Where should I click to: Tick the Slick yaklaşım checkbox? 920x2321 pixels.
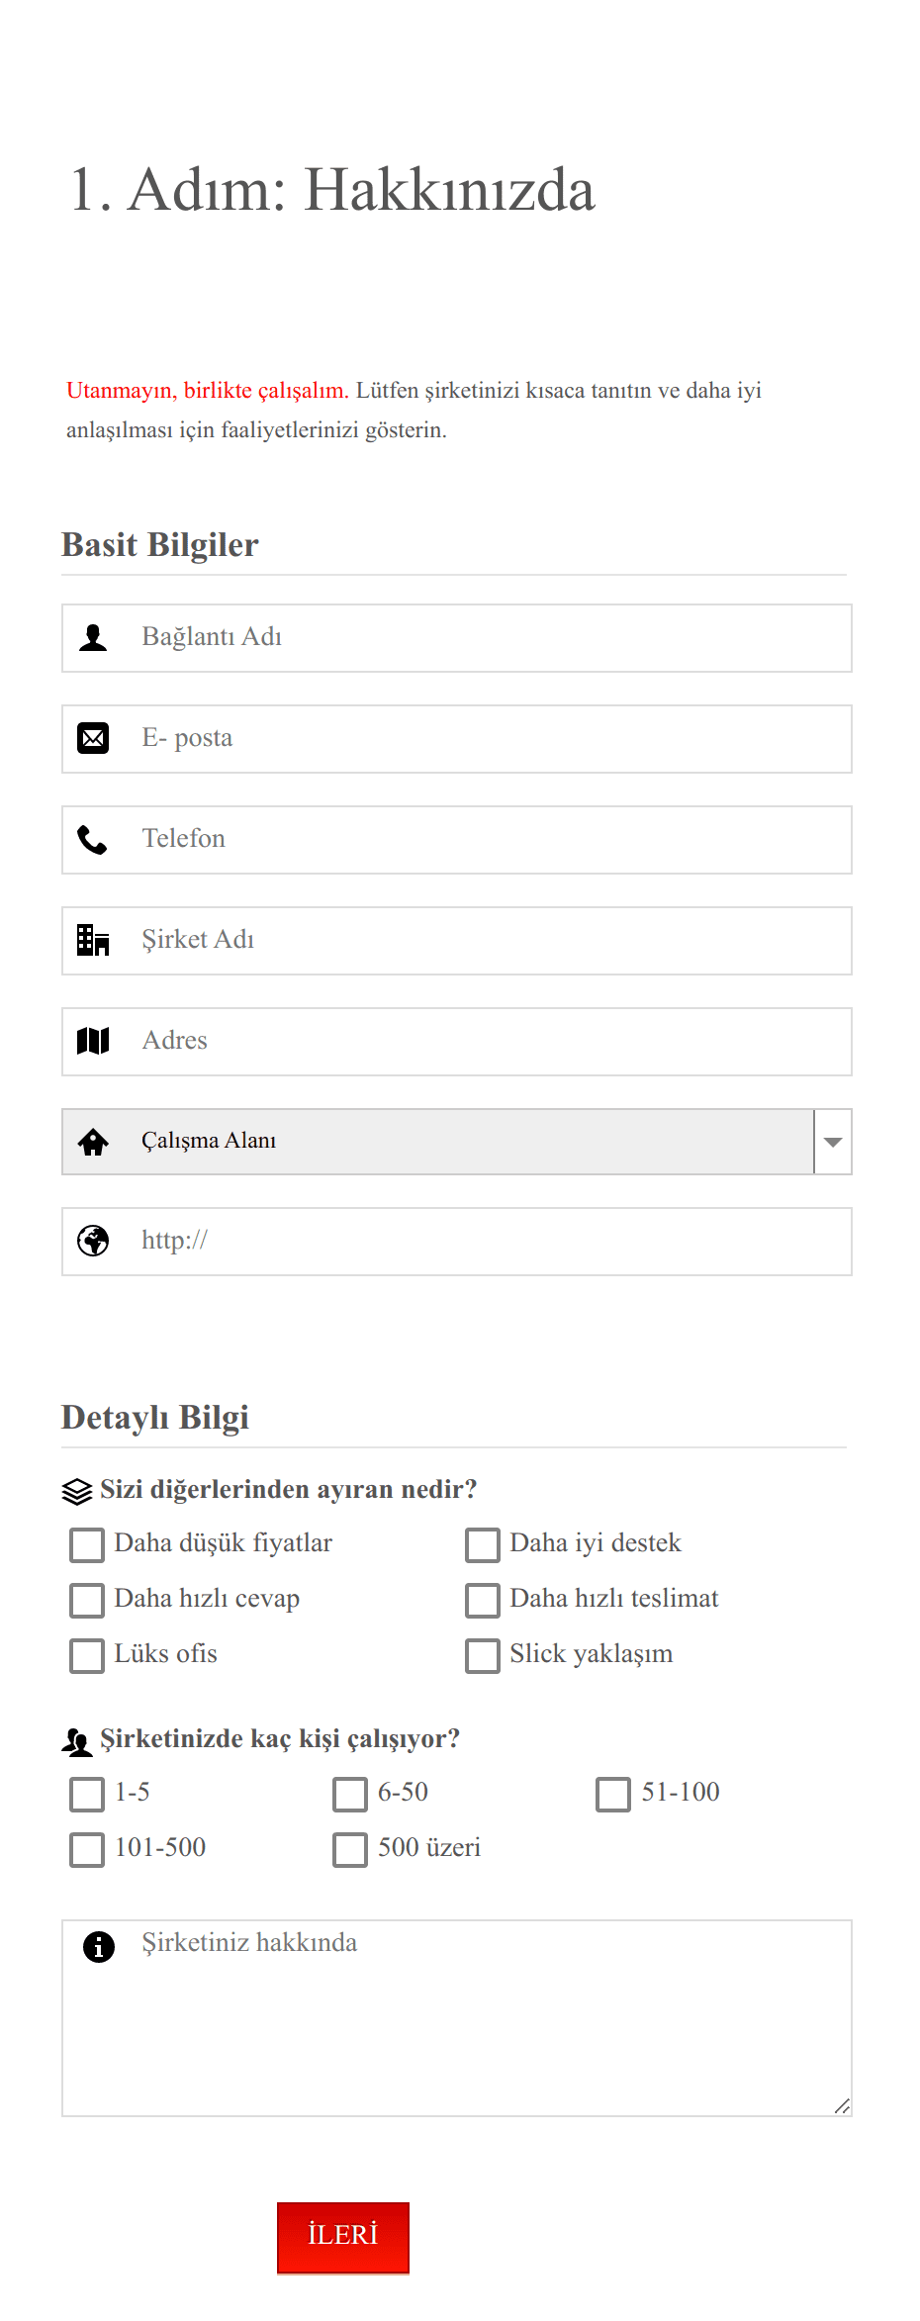pos(483,1655)
